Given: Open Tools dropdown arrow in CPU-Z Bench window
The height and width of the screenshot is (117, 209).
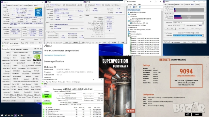Looking at the screenshot, I should point(188,42).
